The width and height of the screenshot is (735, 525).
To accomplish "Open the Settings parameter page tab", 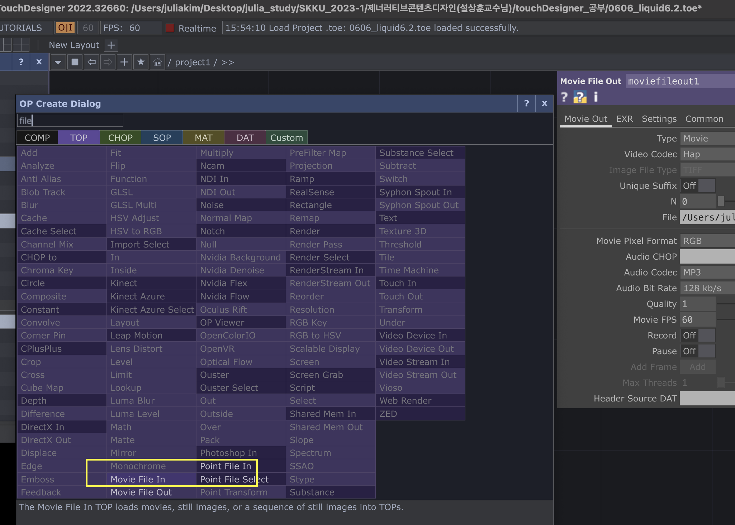I will 659,119.
